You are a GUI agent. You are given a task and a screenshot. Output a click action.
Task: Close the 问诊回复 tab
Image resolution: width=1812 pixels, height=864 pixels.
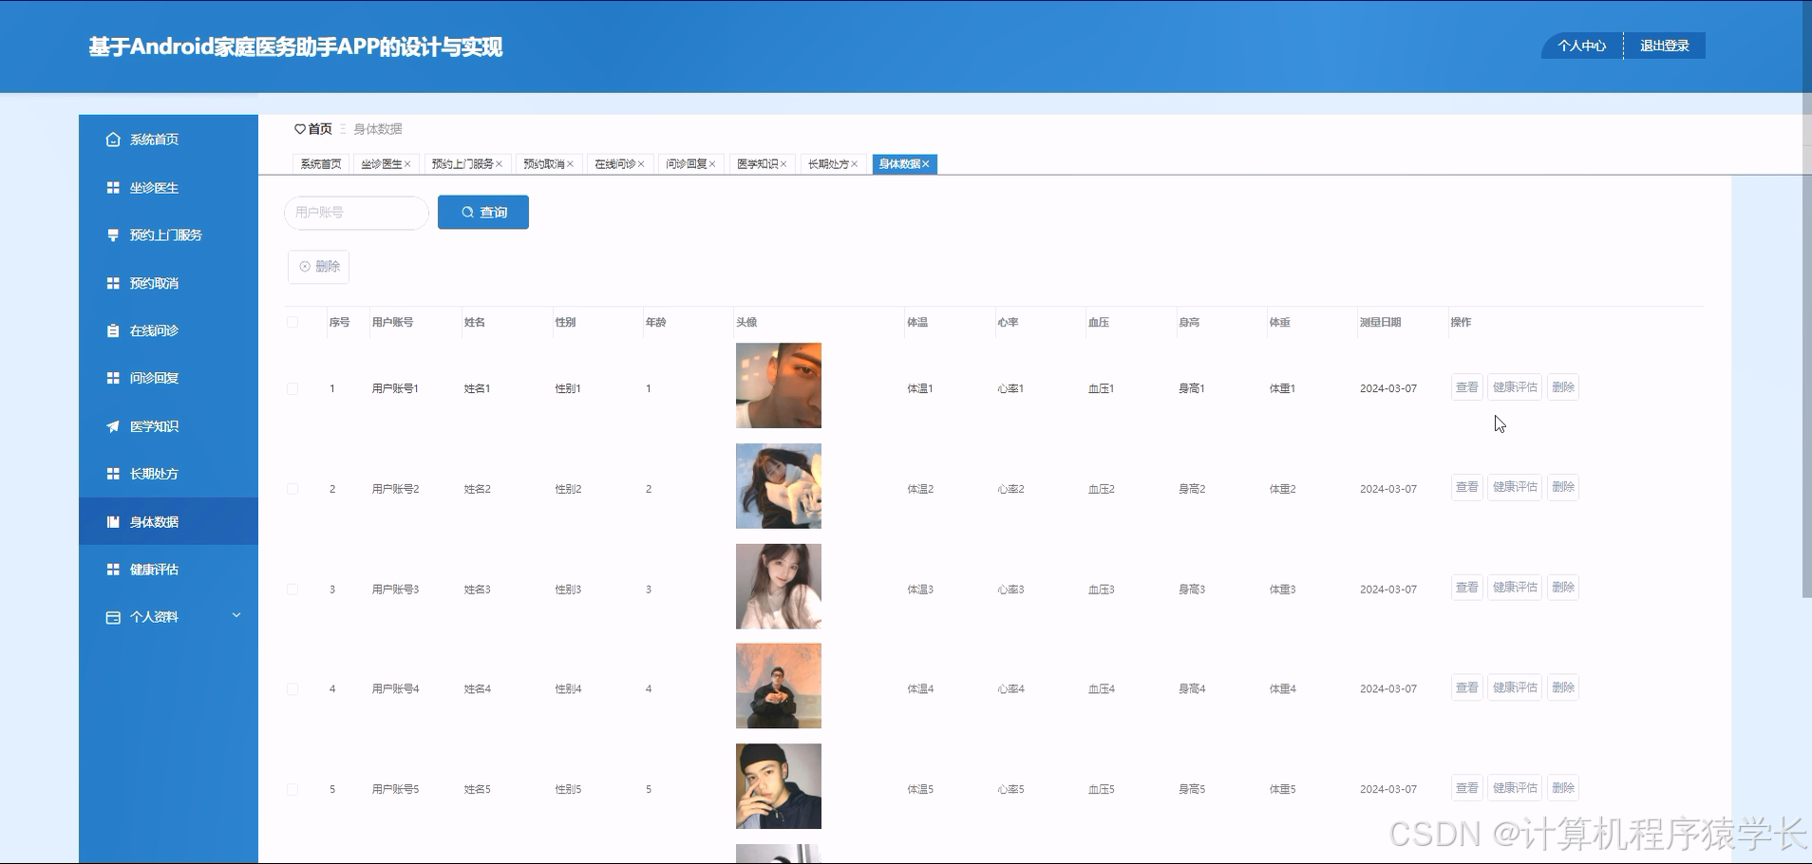(x=712, y=164)
